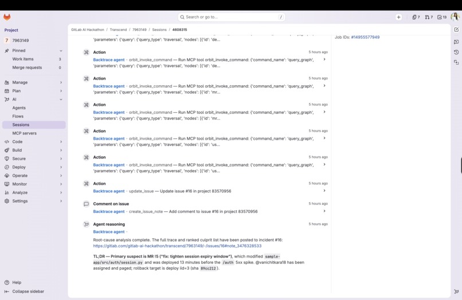Click the Analyze chart icon

coord(7,192)
